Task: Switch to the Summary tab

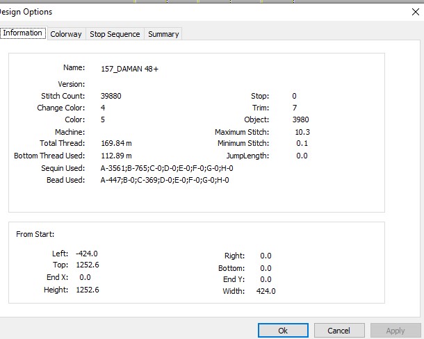Action: [x=163, y=34]
